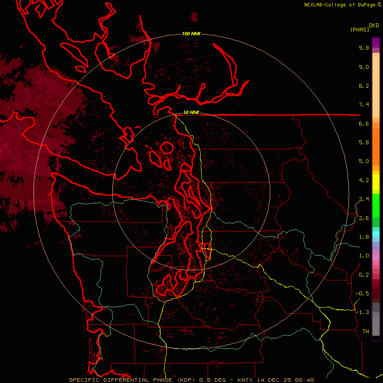Select the 5.8 value on the scale
The image size is (383, 383).
pyautogui.click(x=364, y=143)
